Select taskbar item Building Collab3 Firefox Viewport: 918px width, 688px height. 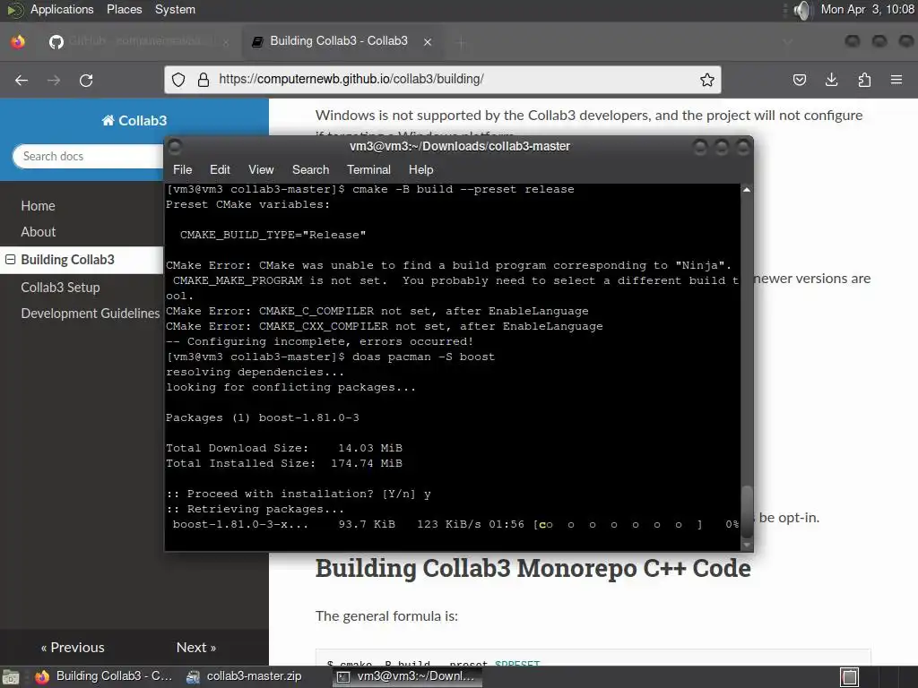pyautogui.click(x=104, y=676)
